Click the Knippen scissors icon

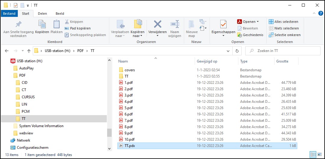click(67, 22)
